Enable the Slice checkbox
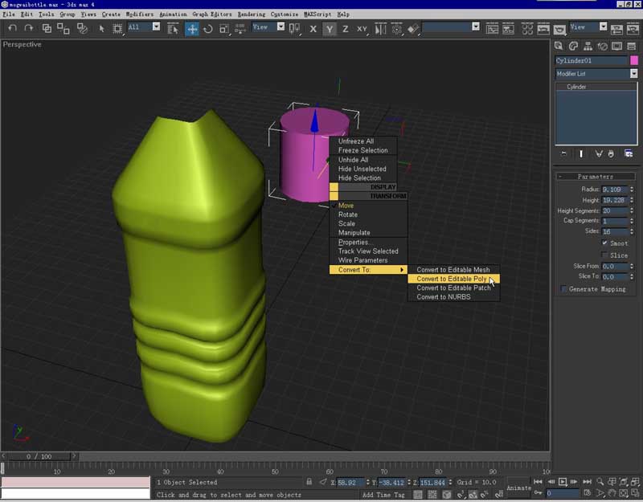The height and width of the screenshot is (502, 643). pyautogui.click(x=605, y=255)
